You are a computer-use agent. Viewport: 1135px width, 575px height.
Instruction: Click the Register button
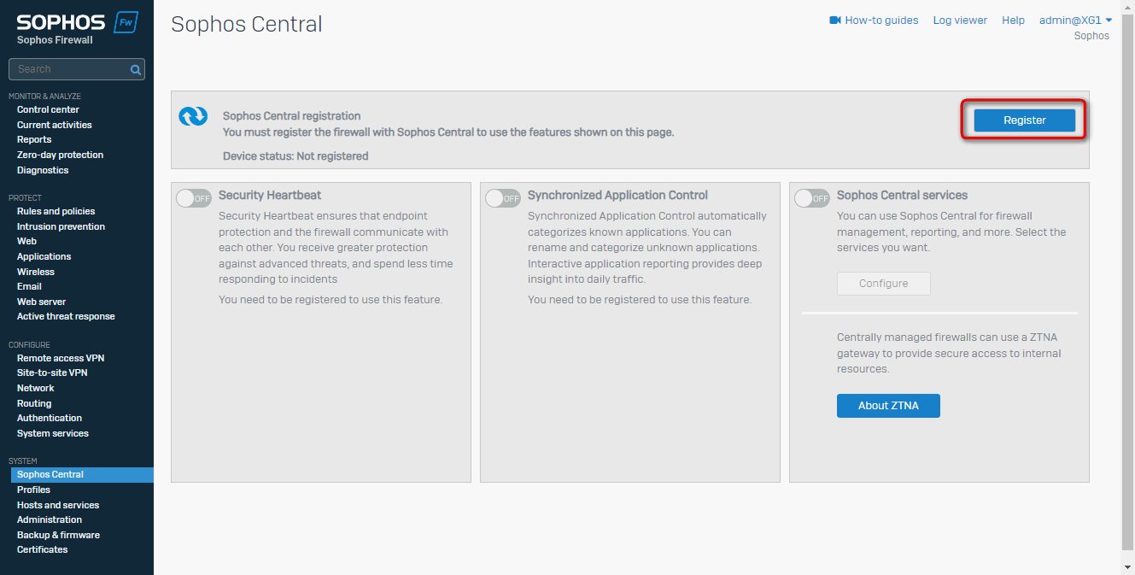(1024, 120)
